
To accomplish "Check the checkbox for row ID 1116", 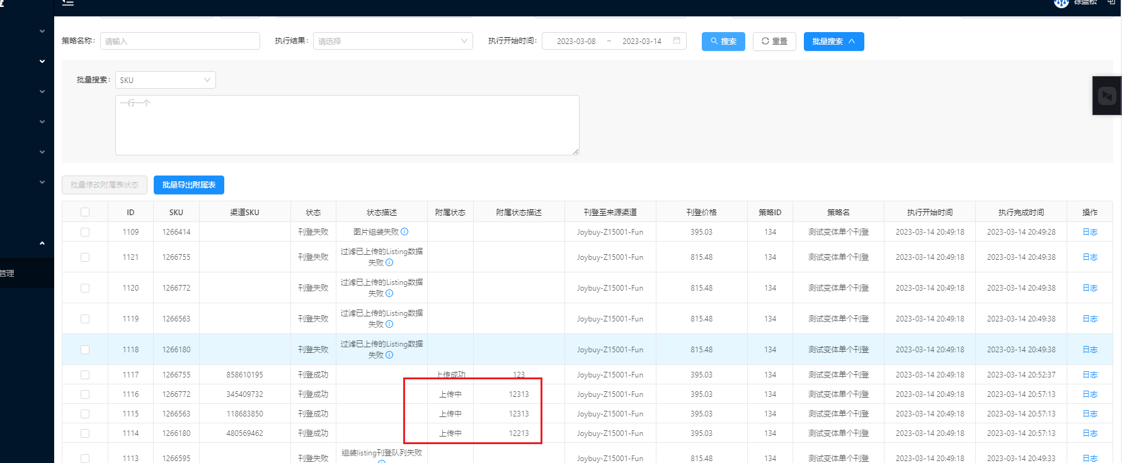I will [x=85, y=394].
